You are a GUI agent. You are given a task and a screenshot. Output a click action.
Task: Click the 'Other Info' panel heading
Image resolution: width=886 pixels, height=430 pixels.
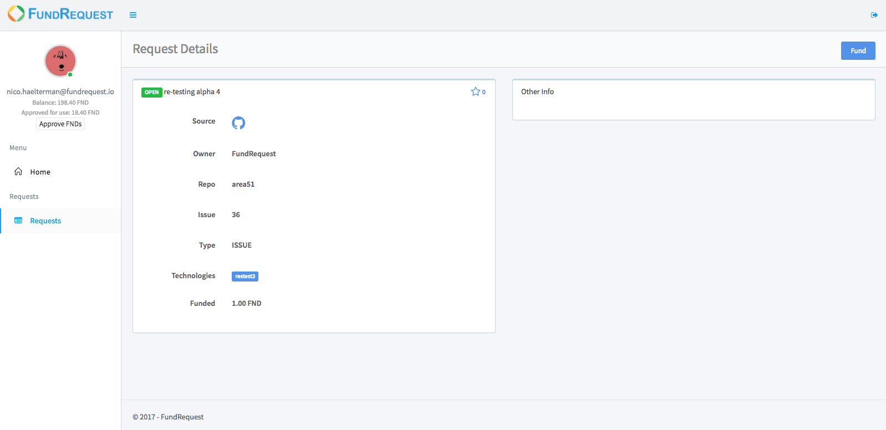tap(537, 92)
